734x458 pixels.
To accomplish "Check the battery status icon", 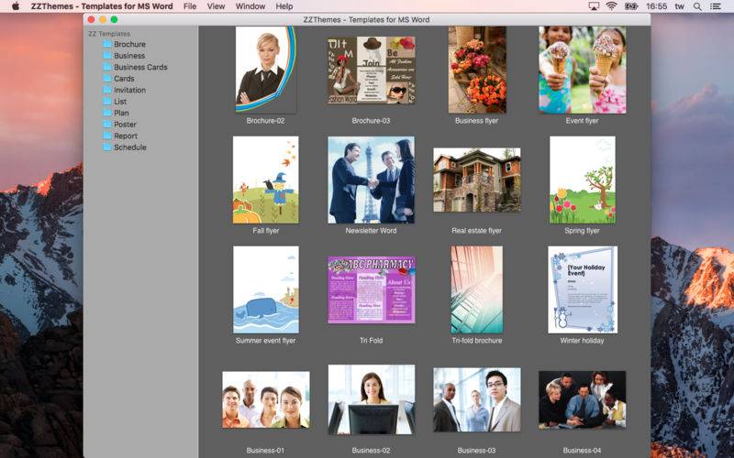I will 631,6.
